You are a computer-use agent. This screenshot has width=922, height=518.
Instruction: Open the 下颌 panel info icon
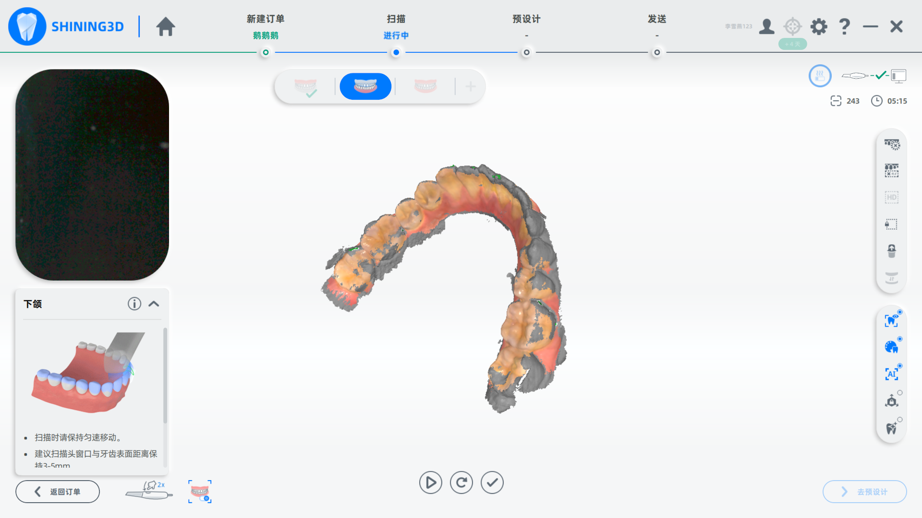point(134,304)
